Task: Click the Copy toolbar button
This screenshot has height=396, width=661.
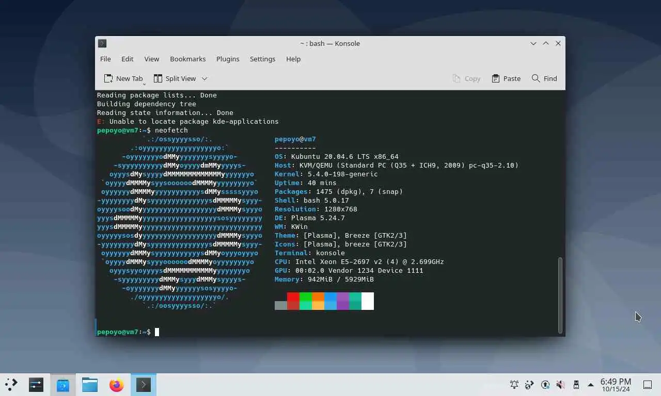Action: click(466, 78)
